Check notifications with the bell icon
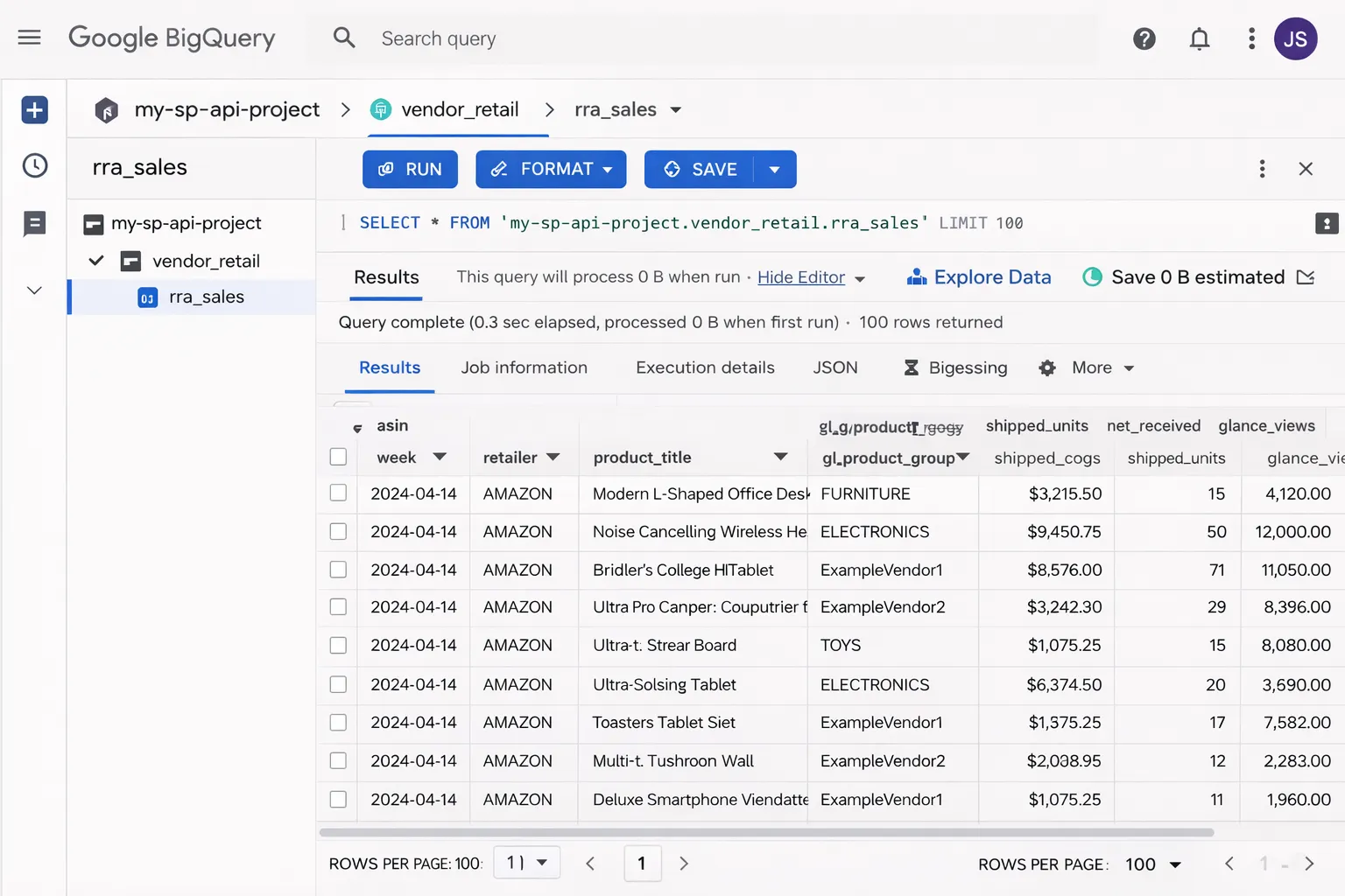 click(1199, 38)
